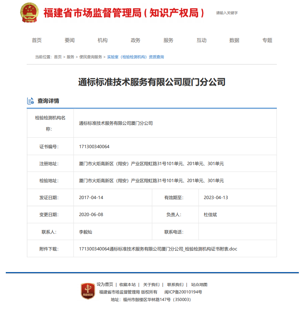
Task: Click the certificate number 171300340064 cell
Action: pyautogui.click(x=94, y=147)
